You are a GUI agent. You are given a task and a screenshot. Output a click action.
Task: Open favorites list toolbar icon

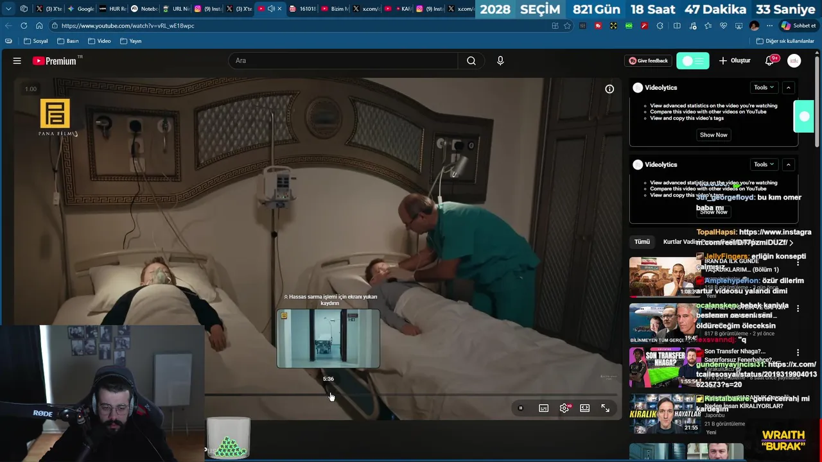(x=708, y=26)
